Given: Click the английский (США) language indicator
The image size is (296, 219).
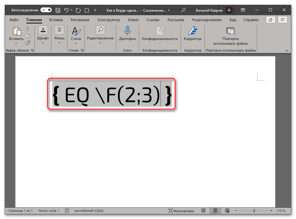Looking at the screenshot, I should click(89, 211).
